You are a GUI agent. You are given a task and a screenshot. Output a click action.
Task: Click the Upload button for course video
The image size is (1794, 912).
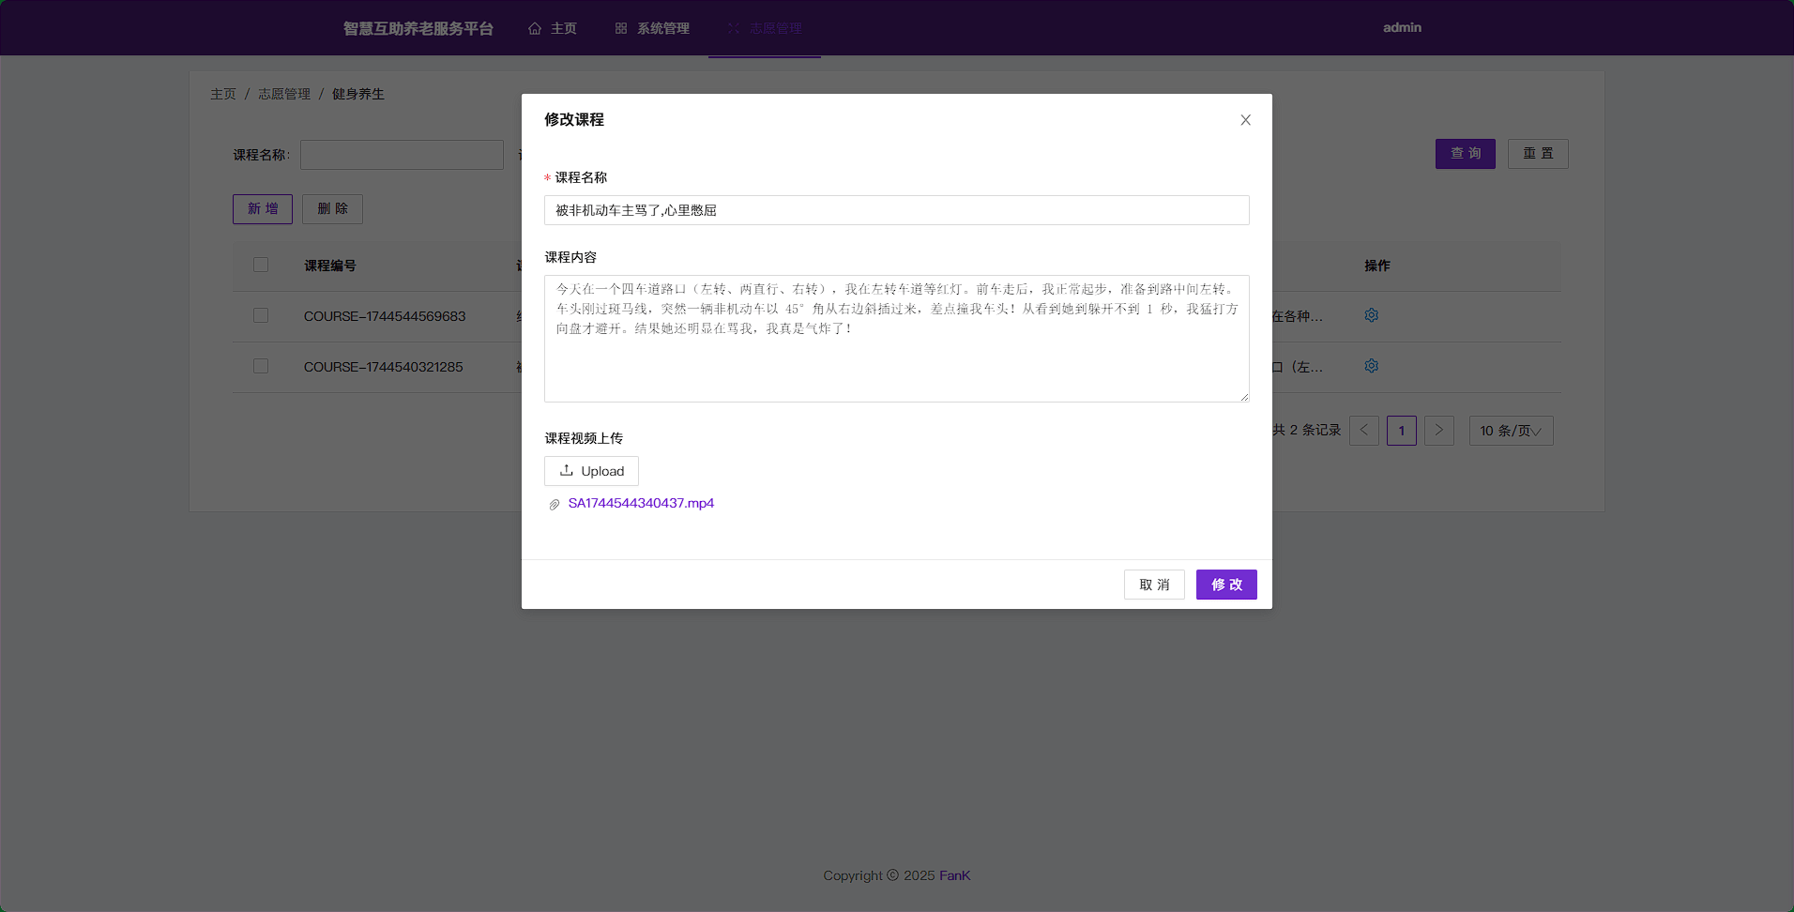point(591,471)
